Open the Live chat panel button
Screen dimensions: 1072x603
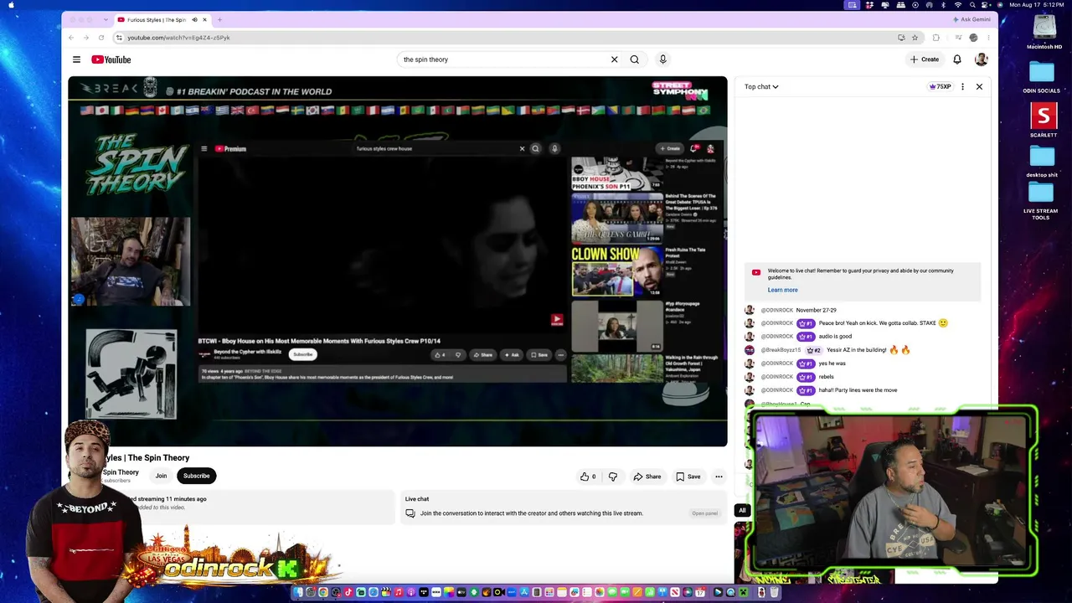(x=704, y=513)
